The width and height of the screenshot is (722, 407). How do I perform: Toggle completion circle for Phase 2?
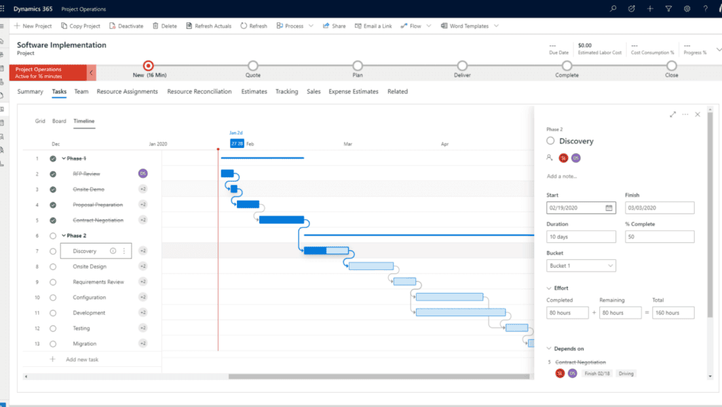(53, 235)
